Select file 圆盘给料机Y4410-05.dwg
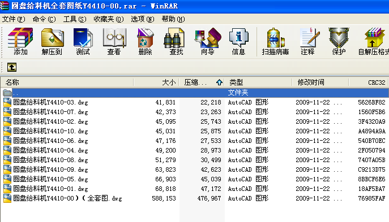The image size is (389, 222). (x=50, y=179)
